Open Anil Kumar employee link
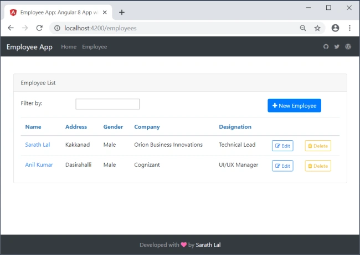 [39, 164]
